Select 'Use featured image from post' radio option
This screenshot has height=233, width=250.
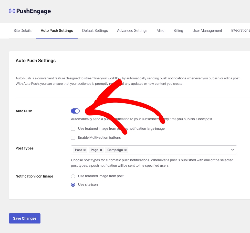pos(73,176)
